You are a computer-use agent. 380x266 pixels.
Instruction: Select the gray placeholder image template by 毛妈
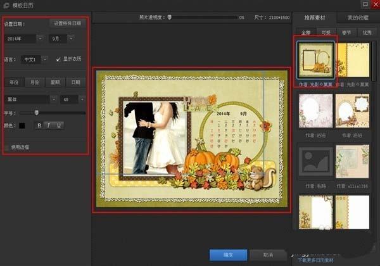(316, 161)
